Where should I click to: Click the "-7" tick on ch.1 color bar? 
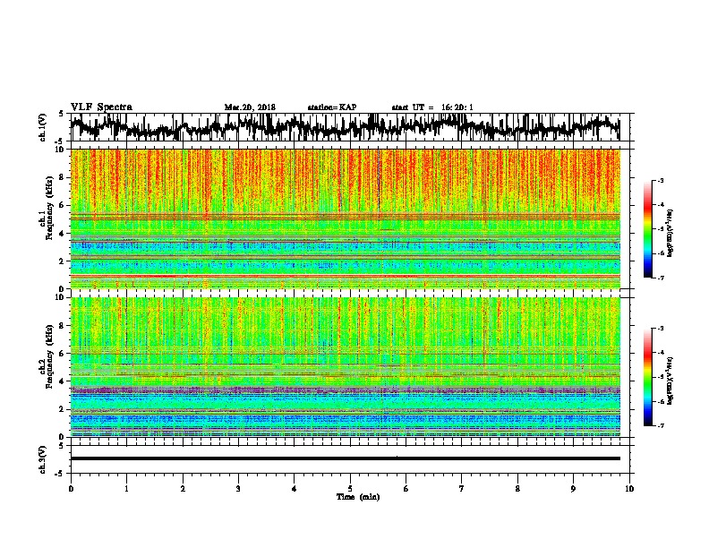pos(661,278)
